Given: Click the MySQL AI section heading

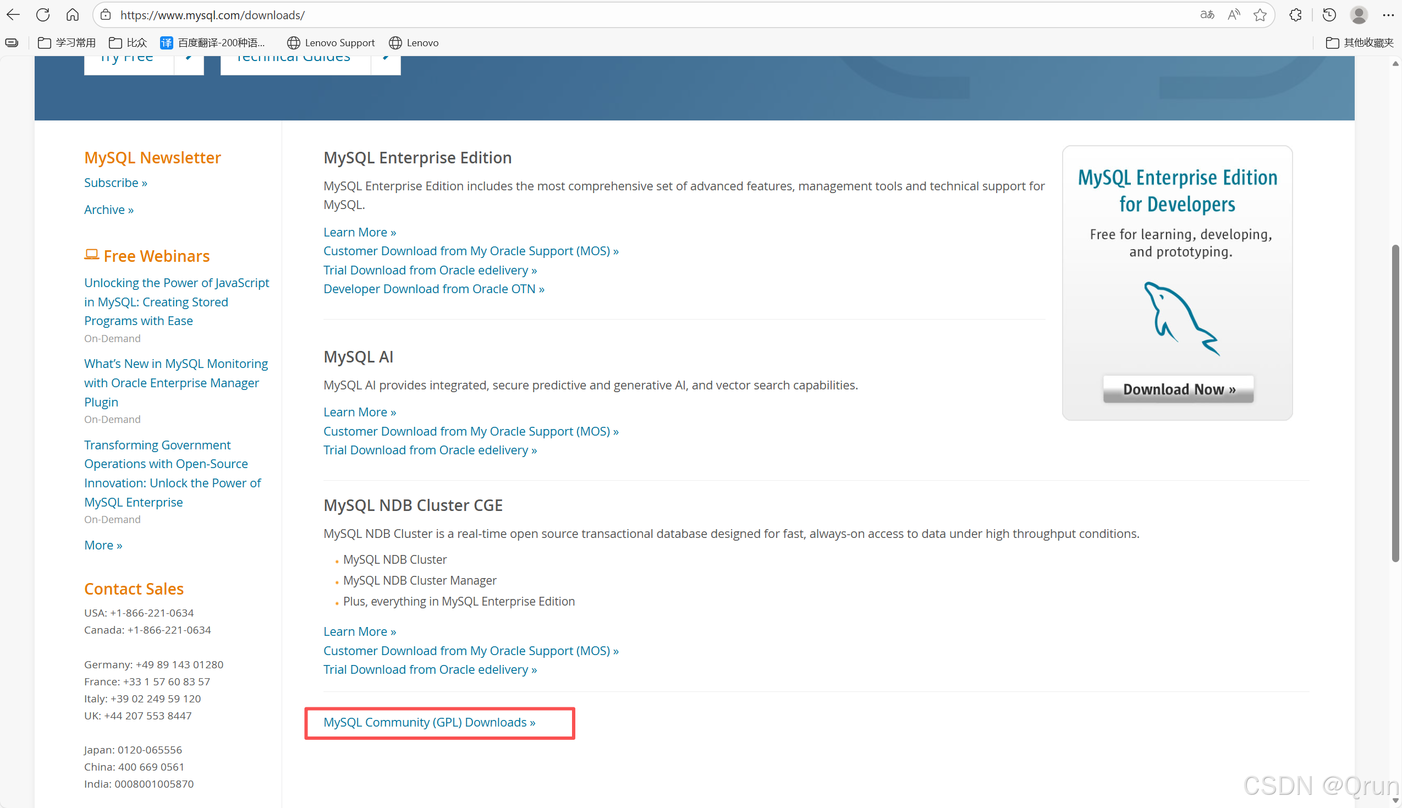Looking at the screenshot, I should [x=359, y=357].
